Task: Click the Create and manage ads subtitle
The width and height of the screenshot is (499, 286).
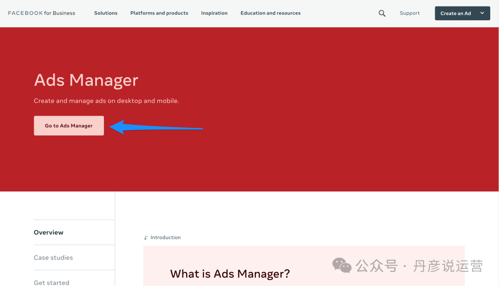Action: 106,101
